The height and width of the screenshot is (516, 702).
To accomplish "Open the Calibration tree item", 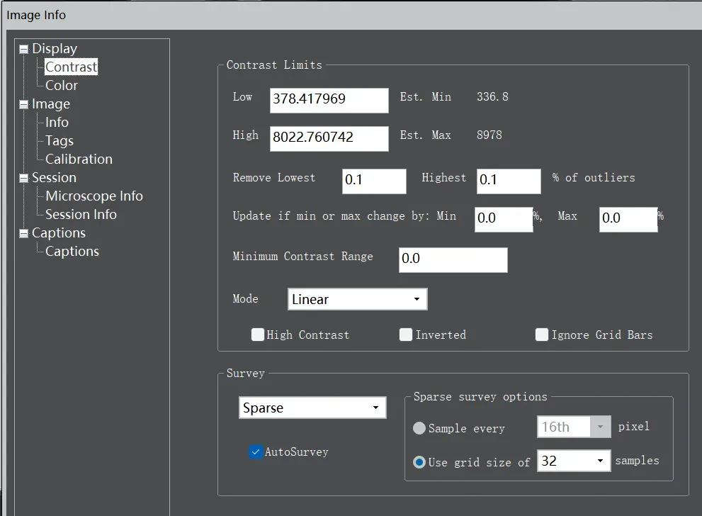I will point(79,159).
